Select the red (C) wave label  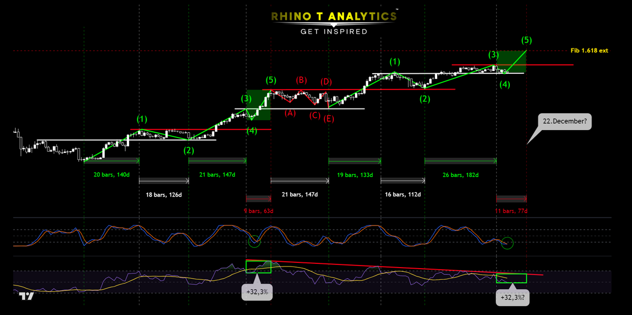[x=315, y=115]
